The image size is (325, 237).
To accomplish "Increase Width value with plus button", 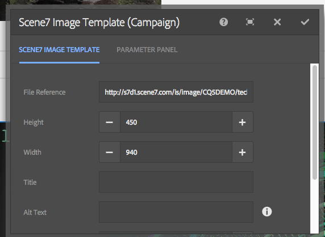I will 242,152.
